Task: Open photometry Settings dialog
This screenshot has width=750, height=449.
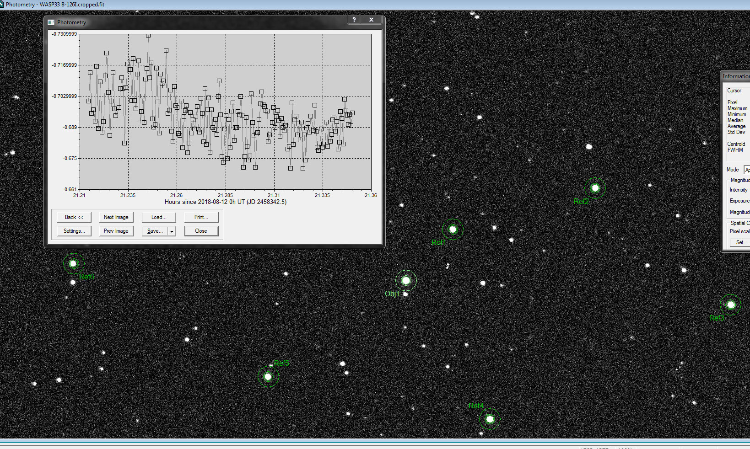Action: [74, 231]
